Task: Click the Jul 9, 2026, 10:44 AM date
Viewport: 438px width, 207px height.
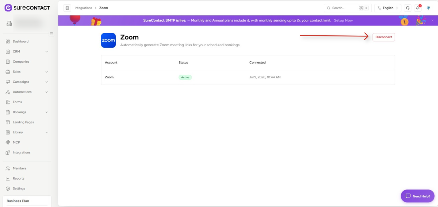Action: pyautogui.click(x=265, y=77)
